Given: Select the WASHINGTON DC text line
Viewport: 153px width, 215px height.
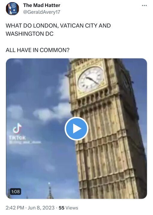Looking at the screenshot, I should tap(30, 34).
